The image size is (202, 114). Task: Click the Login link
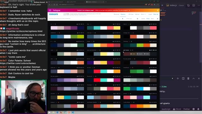150,14
